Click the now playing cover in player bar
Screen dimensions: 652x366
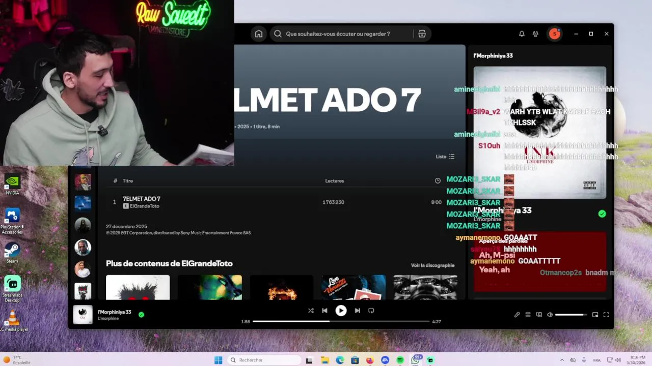point(83,315)
